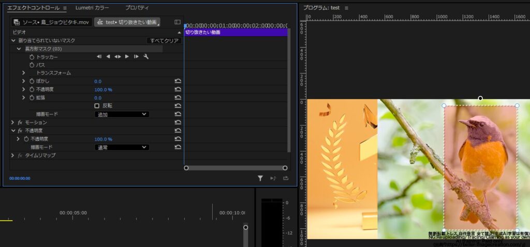Image resolution: width=530 pixels, height=247 pixels.
Task: Expand the タイムリマップ effect
Action: (x=13, y=156)
